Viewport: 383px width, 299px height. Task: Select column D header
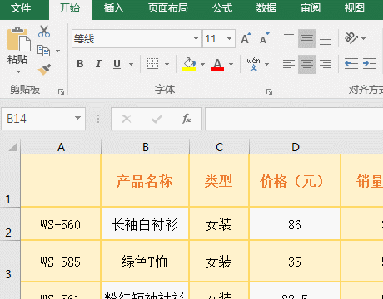coord(296,147)
